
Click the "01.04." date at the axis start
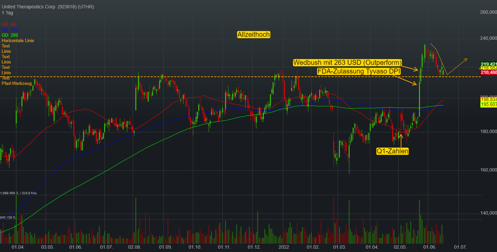[x=18, y=247]
